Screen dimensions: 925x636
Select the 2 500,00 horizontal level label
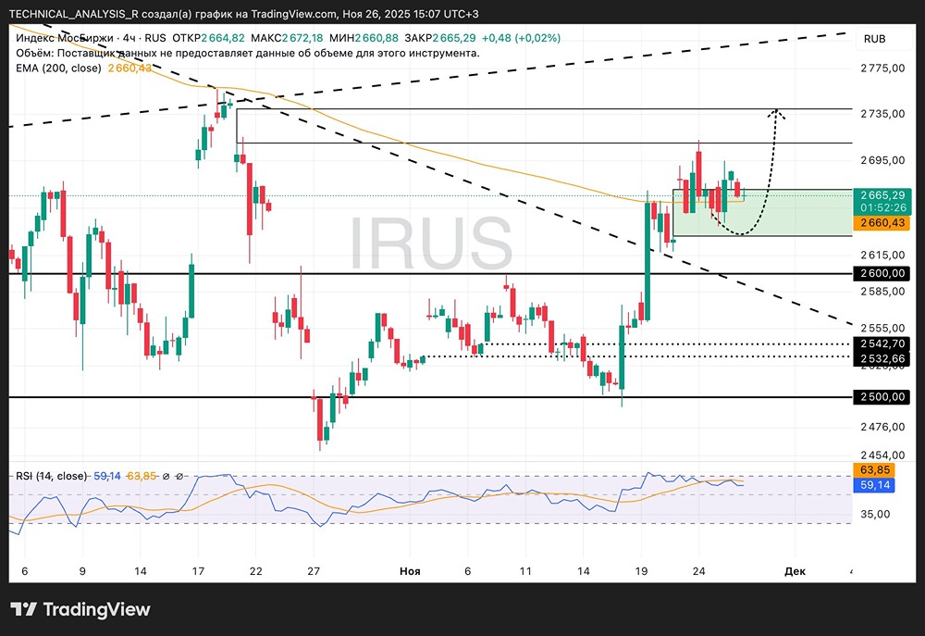(x=882, y=397)
